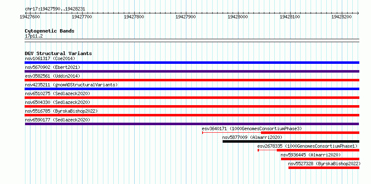371x184 pixels.
Task: Click ruler position 19428100
Action: click(x=290, y=17)
